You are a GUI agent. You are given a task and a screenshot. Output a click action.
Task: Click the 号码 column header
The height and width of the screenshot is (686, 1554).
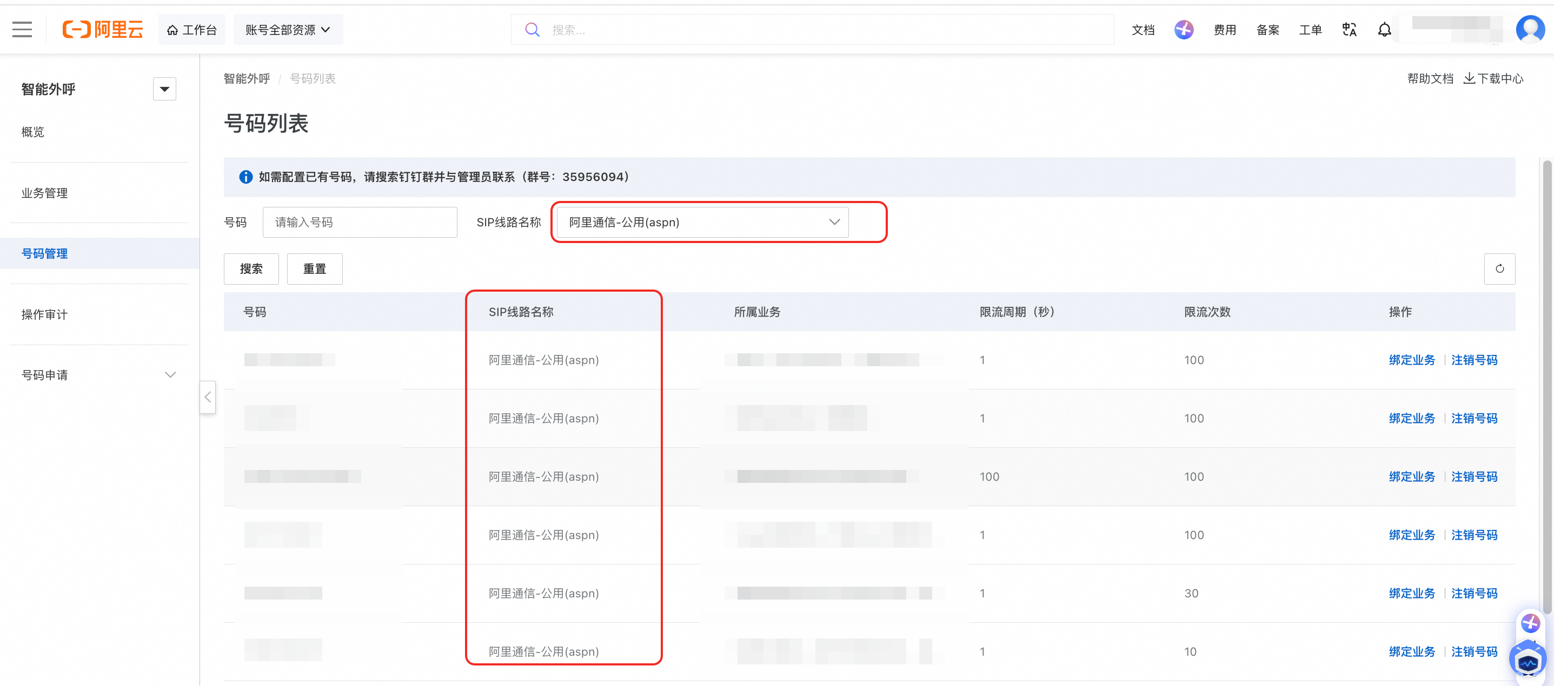(255, 312)
